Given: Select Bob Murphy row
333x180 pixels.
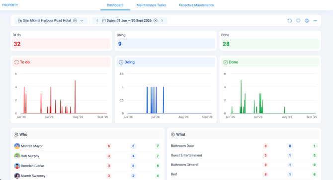Looking at the screenshot, I should tap(87, 156).
